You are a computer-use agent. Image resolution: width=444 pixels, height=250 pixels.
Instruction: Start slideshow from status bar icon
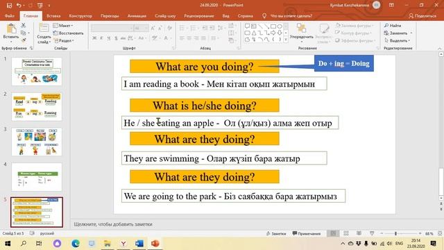[372, 233]
